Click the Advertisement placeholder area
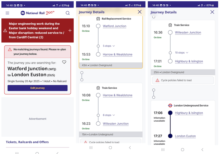This screenshot has width=220, height=154. click(x=38, y=119)
